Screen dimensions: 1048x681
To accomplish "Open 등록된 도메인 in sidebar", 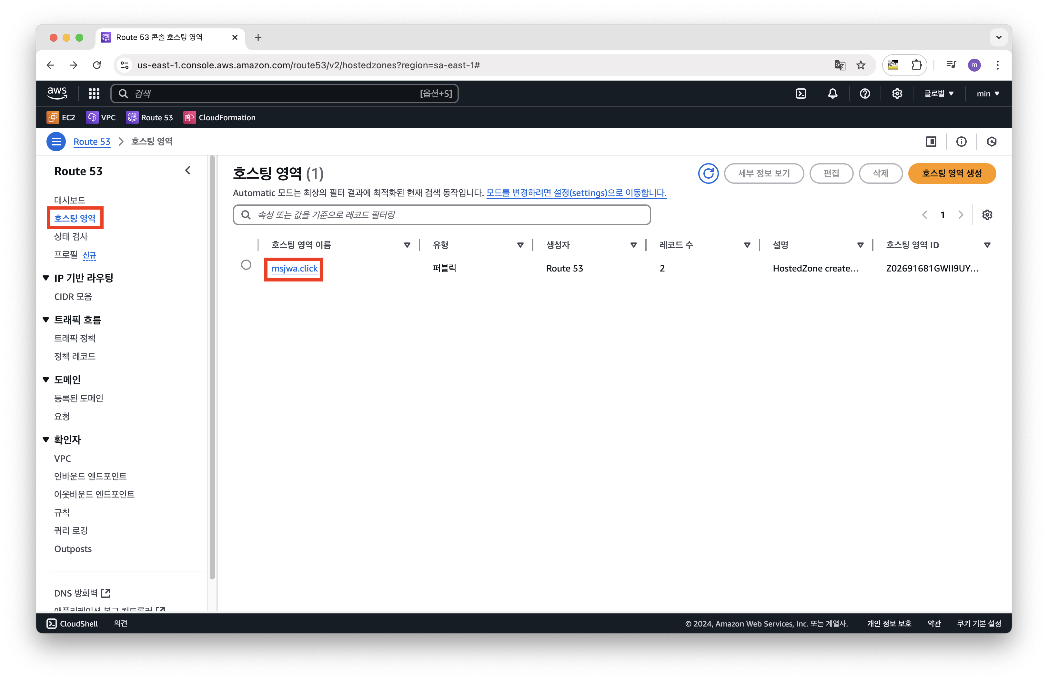I will (78, 398).
